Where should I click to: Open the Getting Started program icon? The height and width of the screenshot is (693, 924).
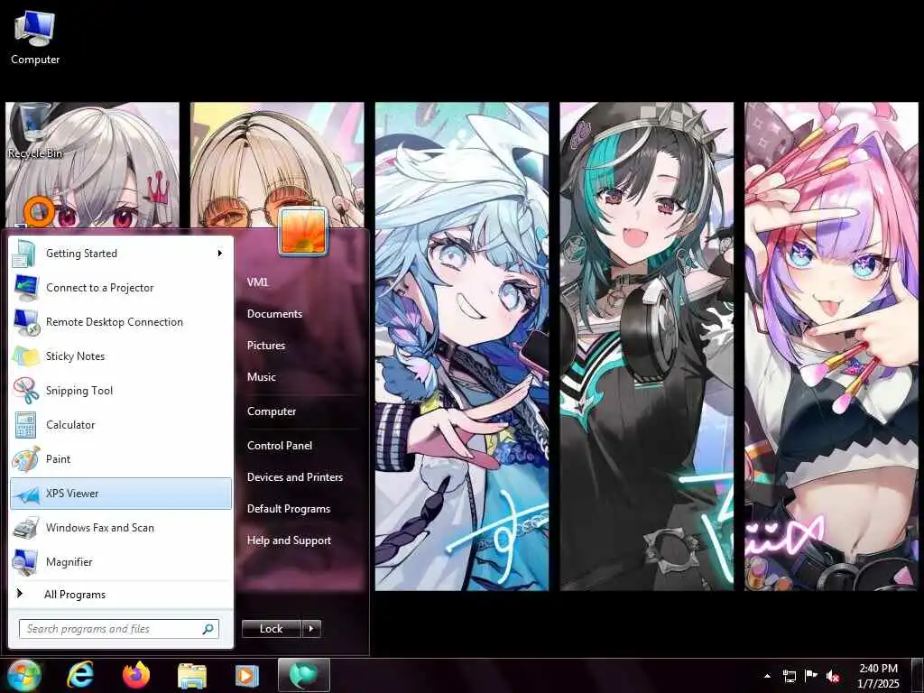(x=24, y=254)
